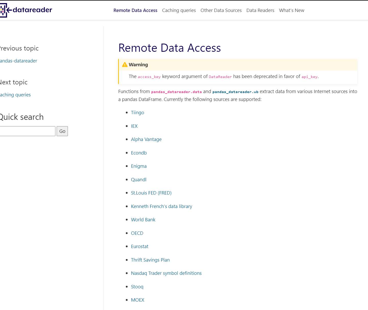
Task: Open the Remote Data Access nav item
Action: point(135,10)
